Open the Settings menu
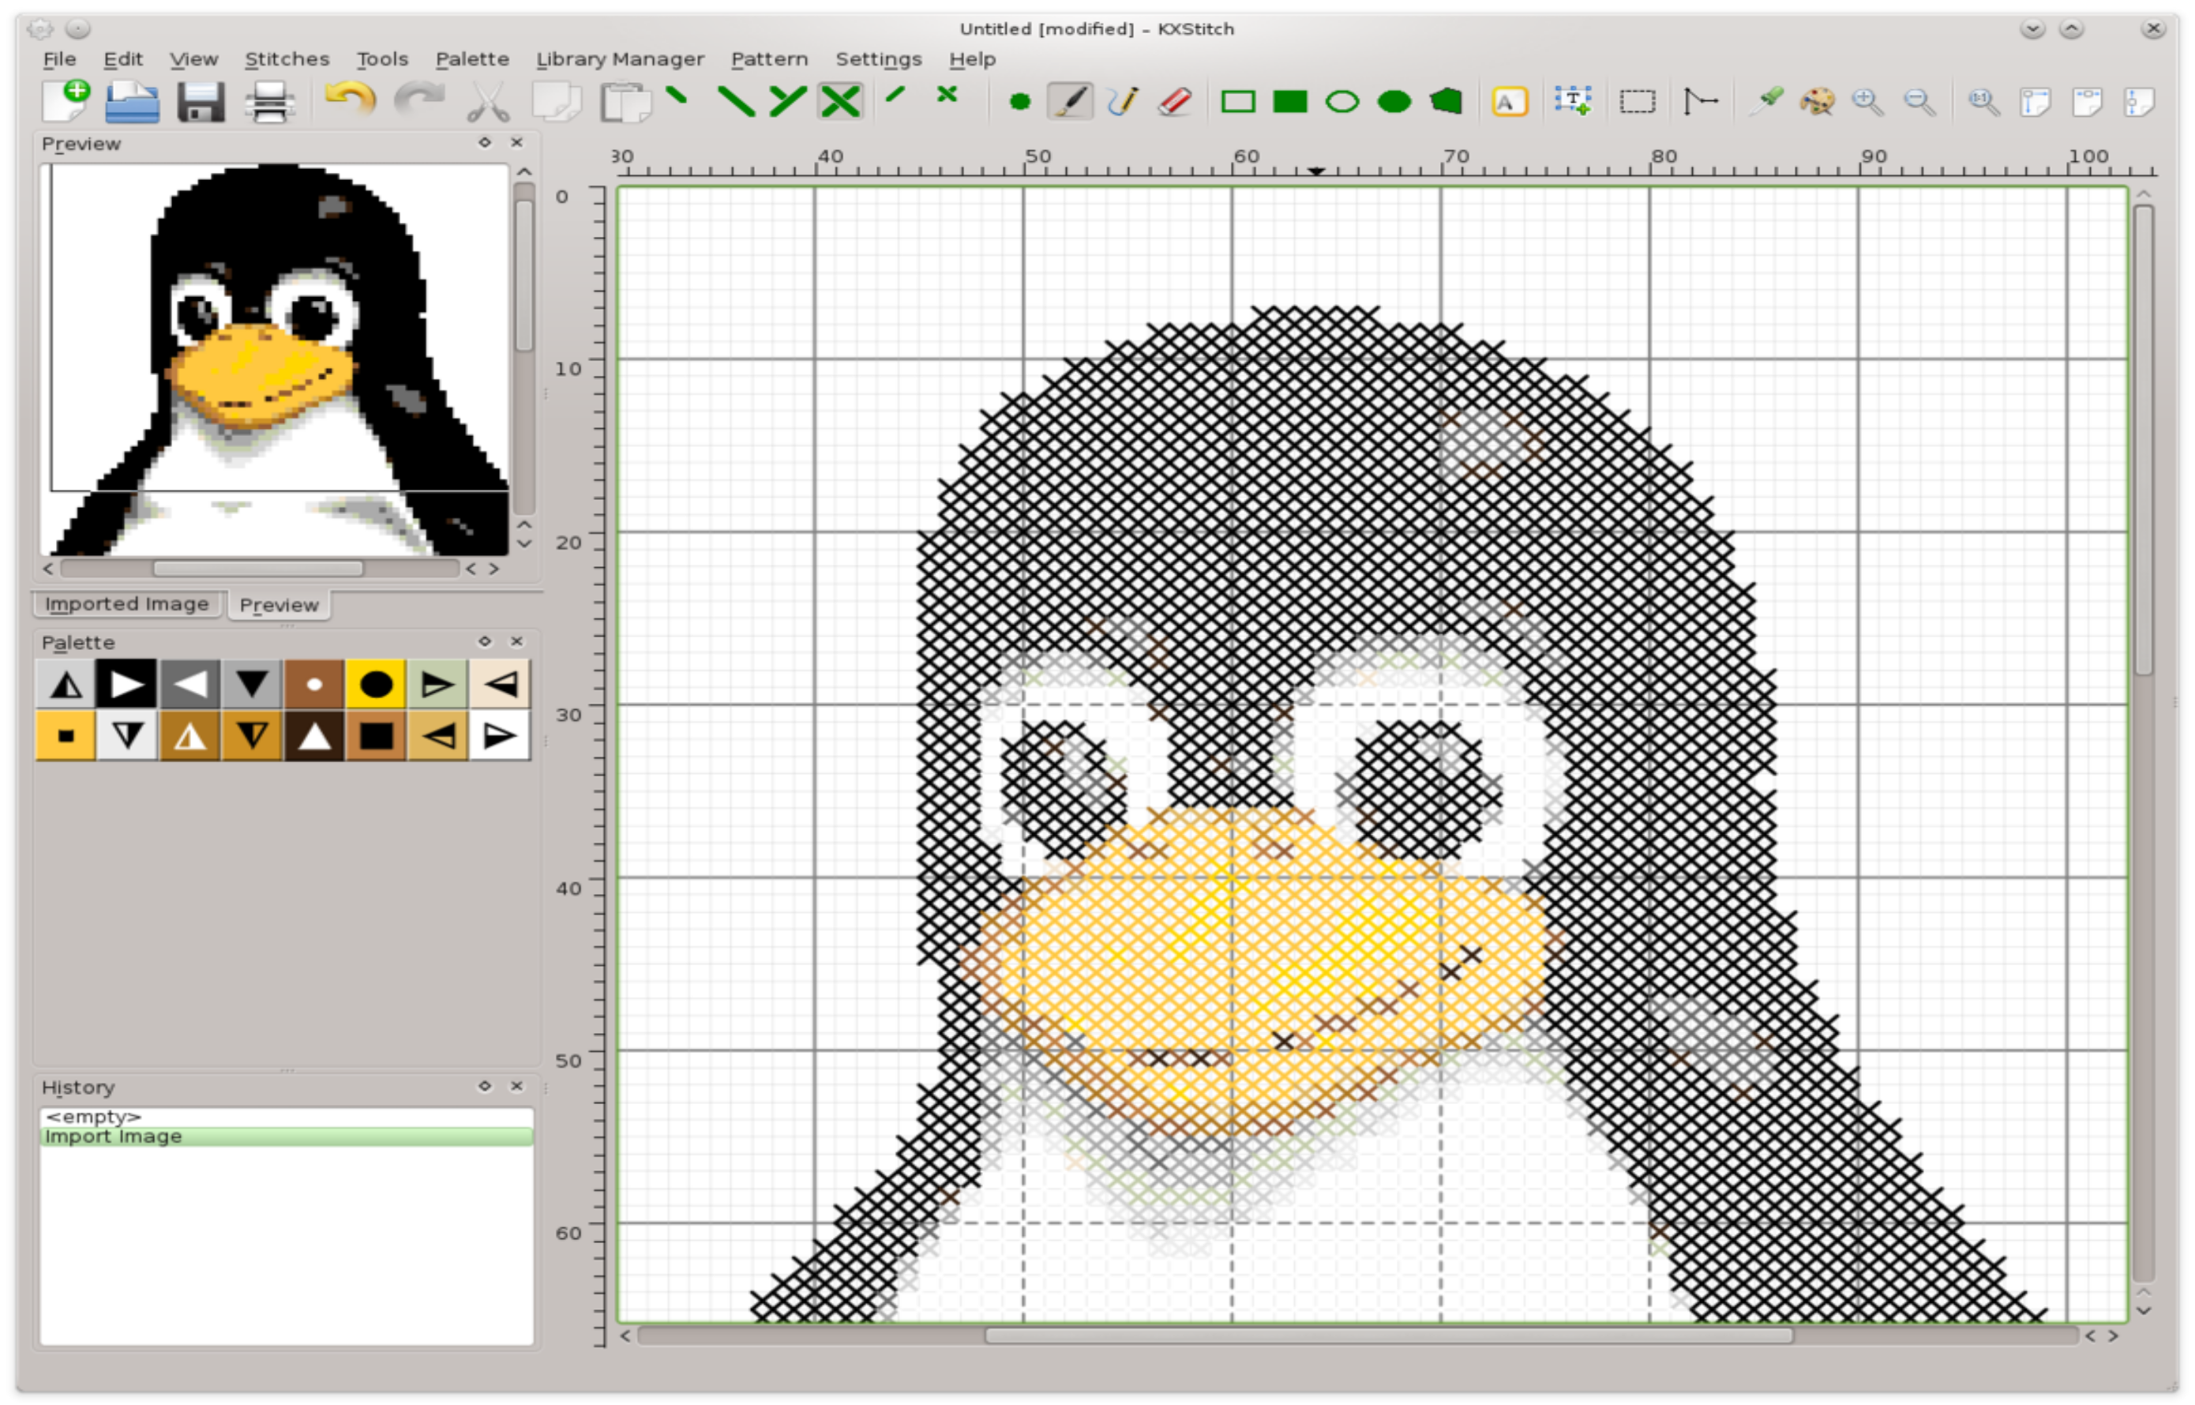2195x1405 pixels. [x=879, y=59]
